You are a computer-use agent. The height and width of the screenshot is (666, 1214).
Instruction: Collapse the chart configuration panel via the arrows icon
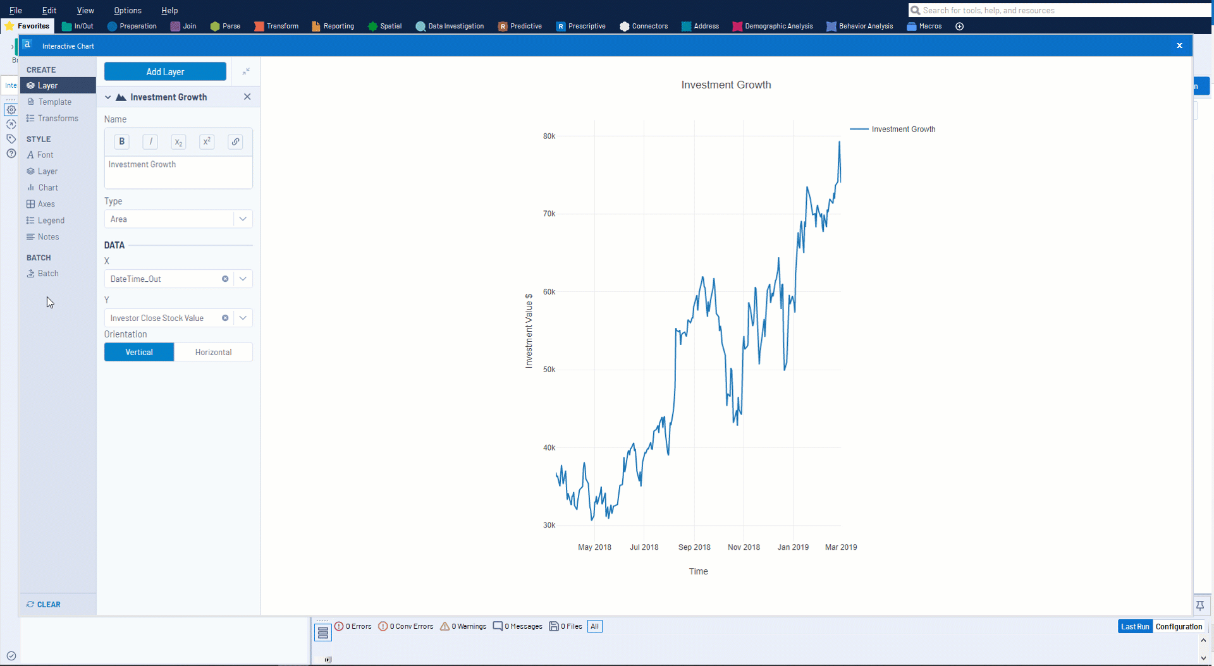246,72
